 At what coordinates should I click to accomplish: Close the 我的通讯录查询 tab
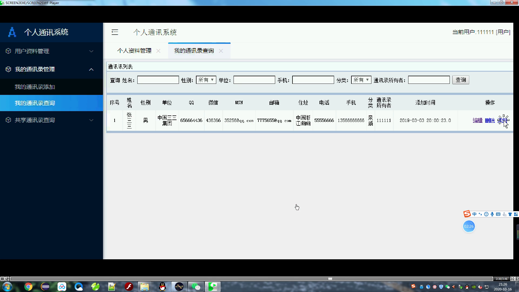221,51
